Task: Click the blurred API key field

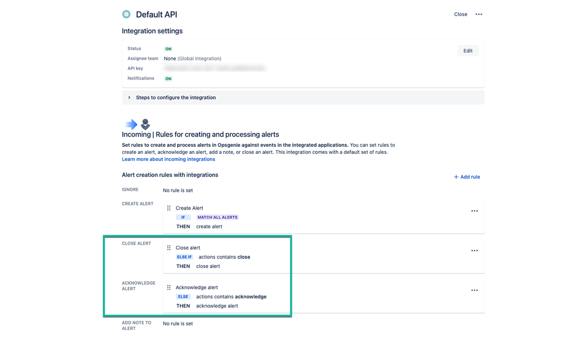Action: 215,68
